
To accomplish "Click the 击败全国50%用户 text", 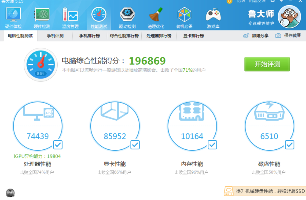I will pyautogui.click(x=269, y=172).
